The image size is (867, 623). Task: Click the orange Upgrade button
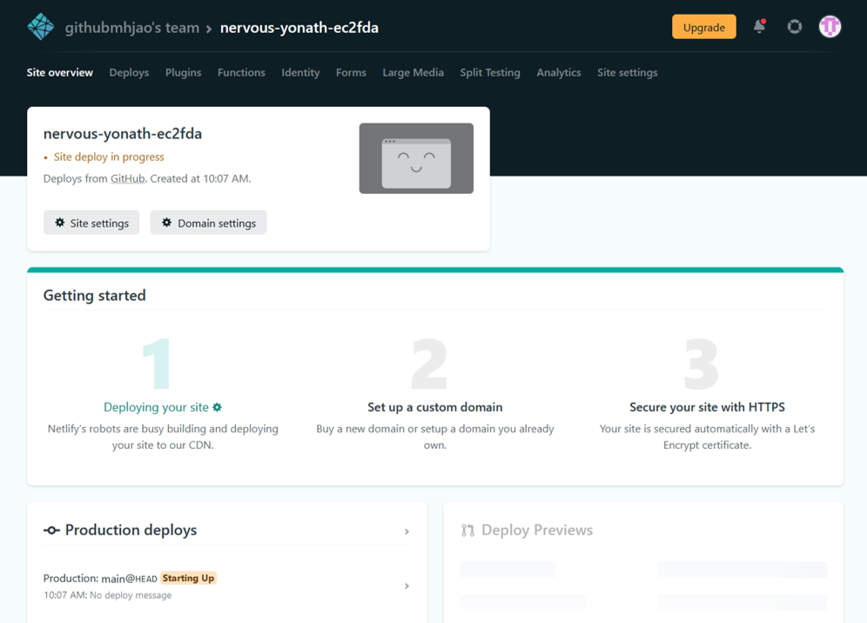[704, 27]
